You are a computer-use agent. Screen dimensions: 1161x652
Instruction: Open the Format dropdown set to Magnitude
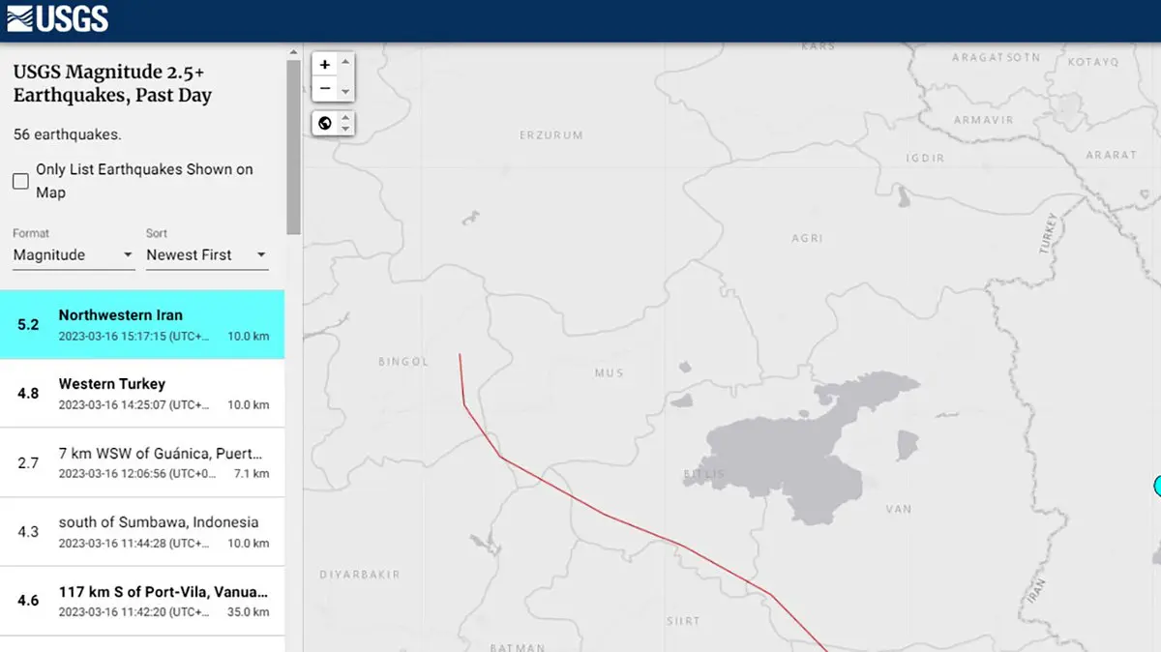73,255
